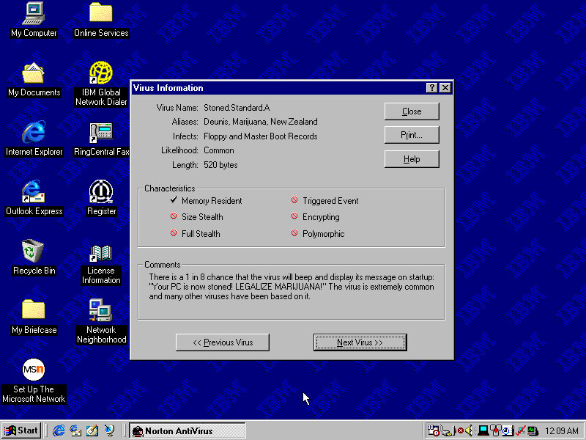Open Internet Explorer from the desktop
This screenshot has height=440, width=586.
34,132
